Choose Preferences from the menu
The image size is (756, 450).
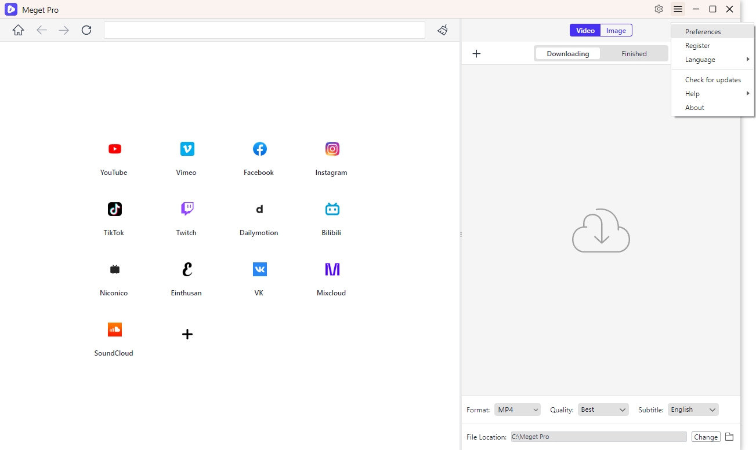tap(712, 32)
